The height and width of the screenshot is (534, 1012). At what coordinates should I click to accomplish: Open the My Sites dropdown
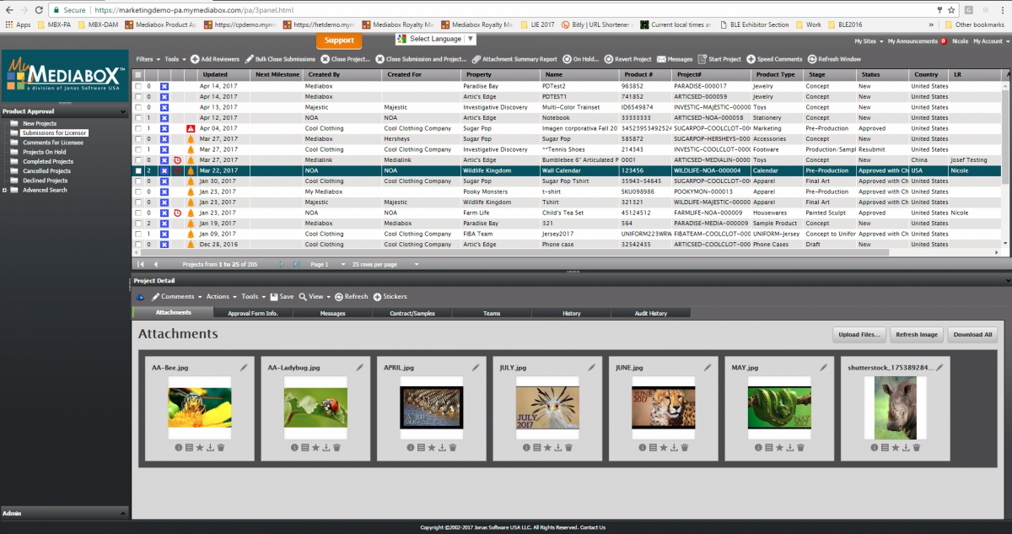(x=869, y=40)
